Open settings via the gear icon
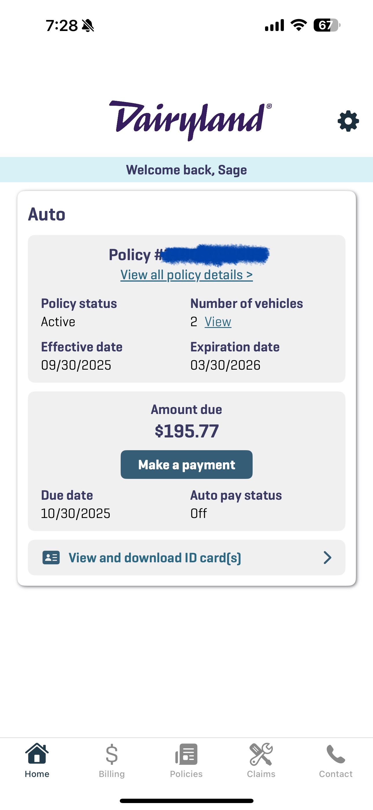The image size is (373, 810). (348, 121)
